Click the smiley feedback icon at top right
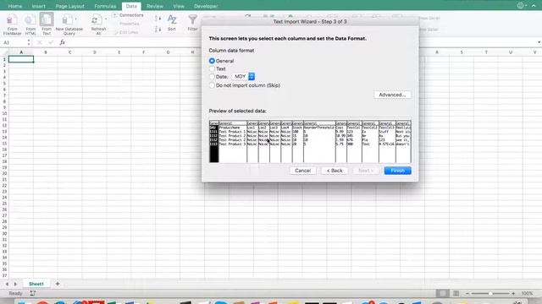Viewport: 542px width, 304px height. (x=520, y=6)
